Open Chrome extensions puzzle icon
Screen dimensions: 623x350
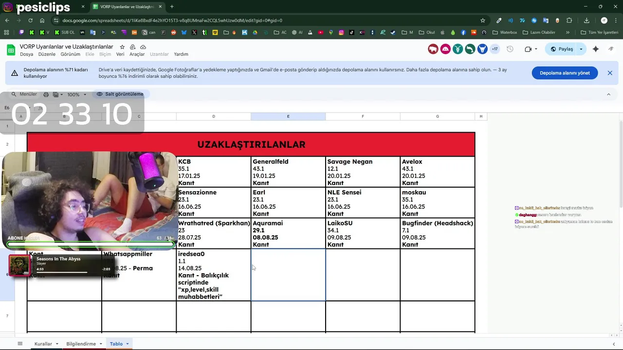tap(569, 20)
